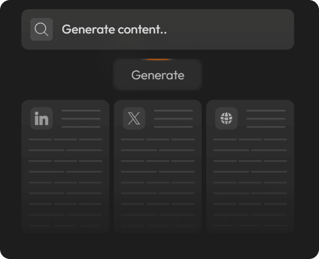Open the X post preview card
The width and height of the screenshot is (319, 259).
tap(157, 166)
